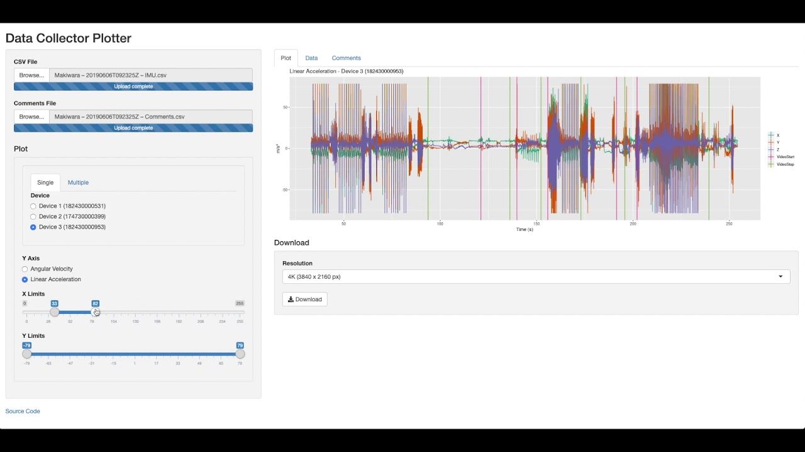Click the linear acceleration plot area
Viewport: 805px width, 452px height.
click(x=525, y=149)
